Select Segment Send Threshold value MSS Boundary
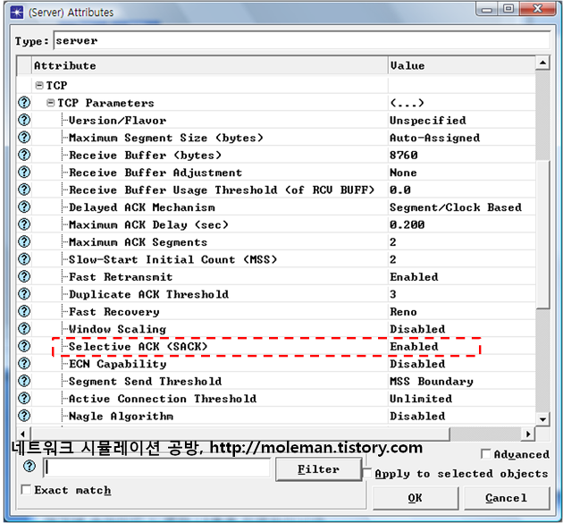563x523 pixels. point(432,382)
